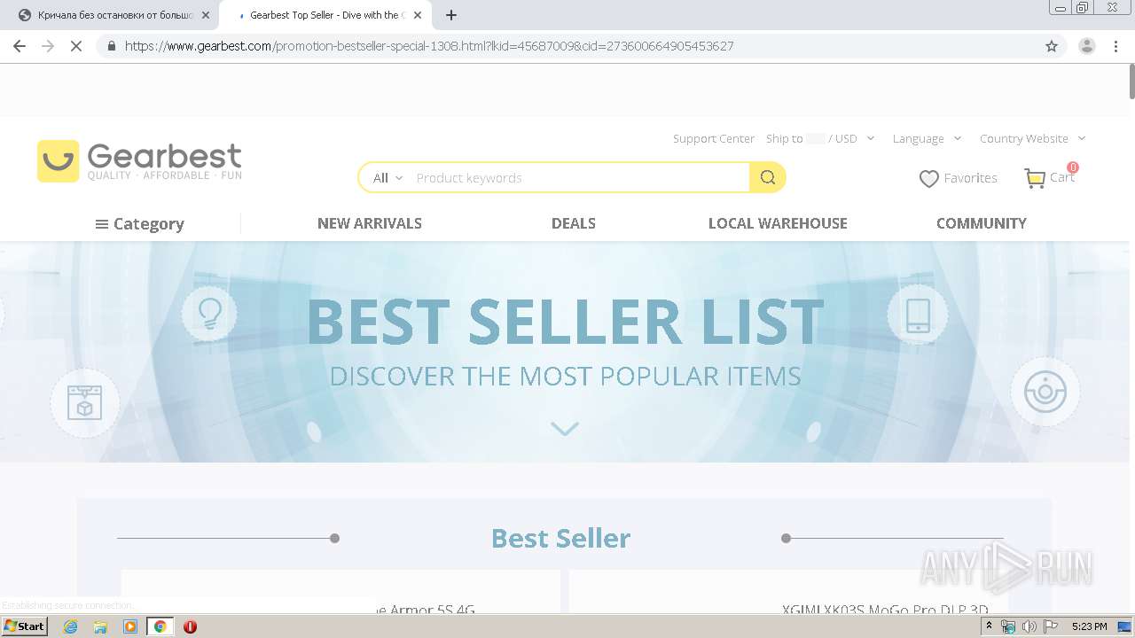Screen dimensions: 1135x638
Task: Open media player taskbar icon
Action: coord(130,626)
